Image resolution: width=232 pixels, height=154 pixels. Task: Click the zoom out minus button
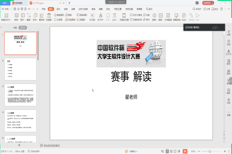coord(199,151)
